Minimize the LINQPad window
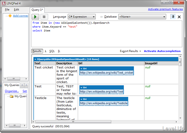Screen dimensions: 187x133 coord(164,3)
